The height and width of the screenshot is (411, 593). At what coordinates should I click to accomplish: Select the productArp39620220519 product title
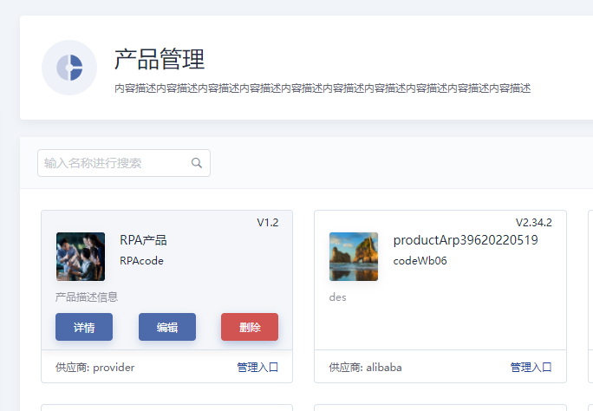(x=466, y=240)
